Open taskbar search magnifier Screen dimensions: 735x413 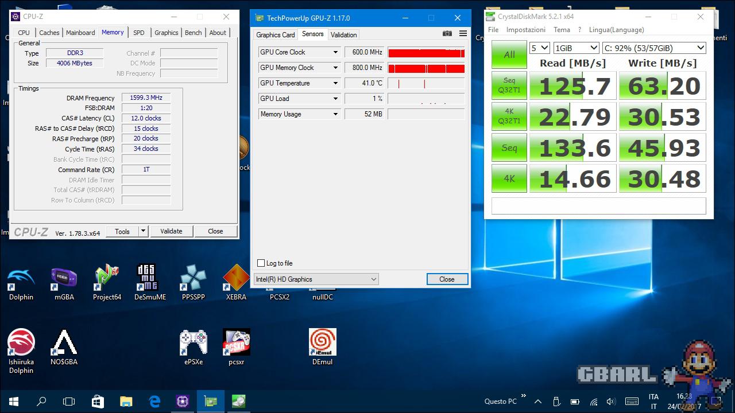pyautogui.click(x=41, y=402)
